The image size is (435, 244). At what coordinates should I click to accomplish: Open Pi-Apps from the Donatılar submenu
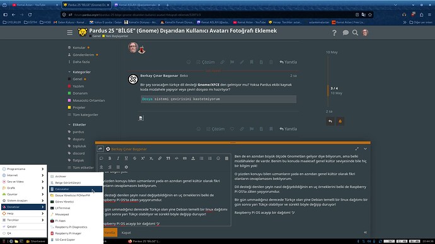coord(76,221)
